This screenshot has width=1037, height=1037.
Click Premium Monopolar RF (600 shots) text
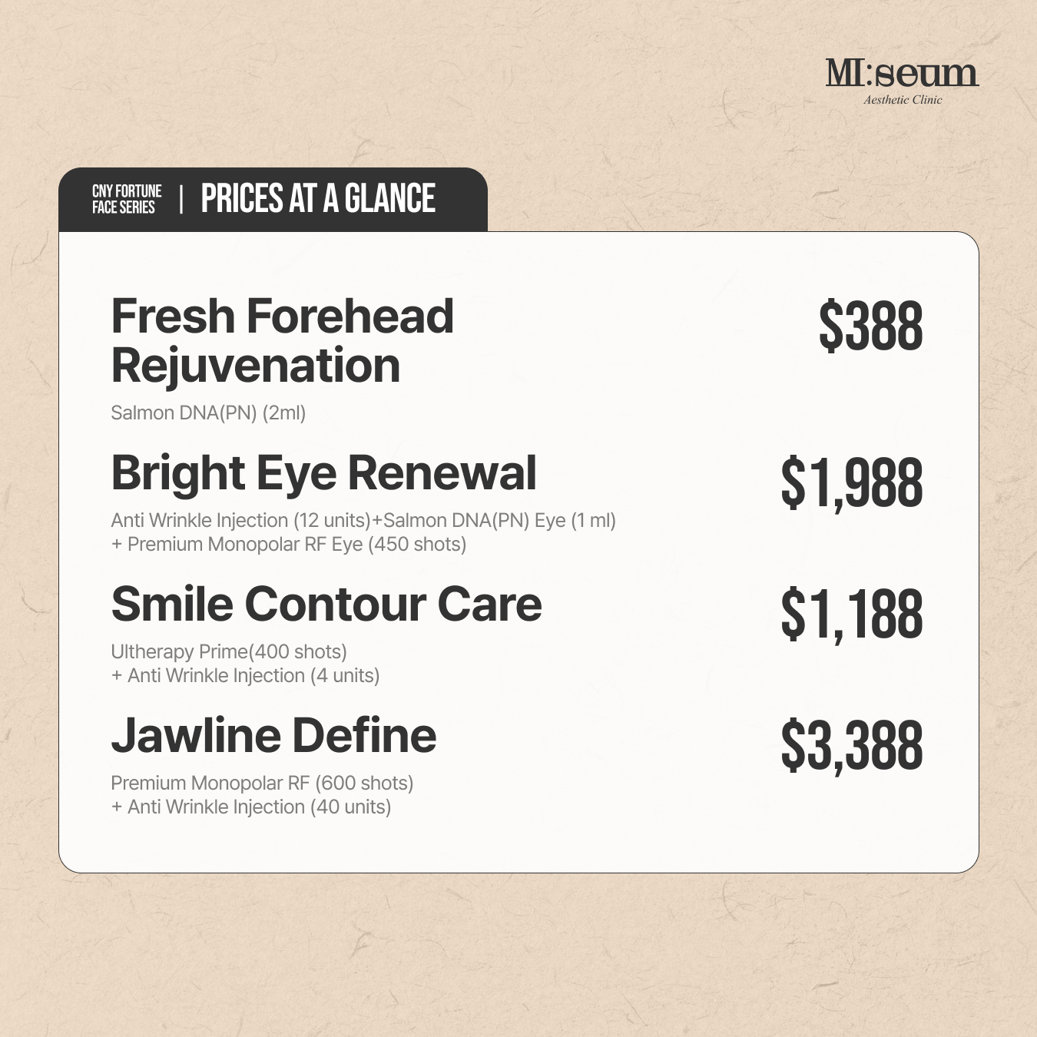click(x=262, y=783)
